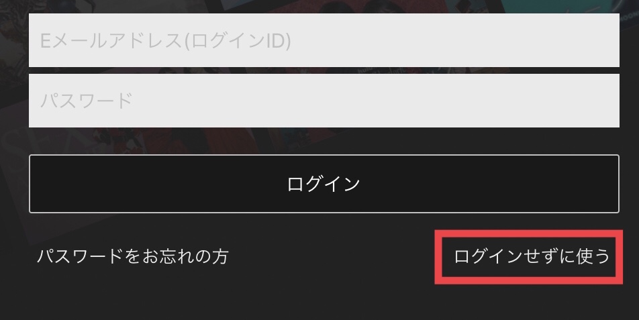Focus the パスワード input field

tap(324, 101)
